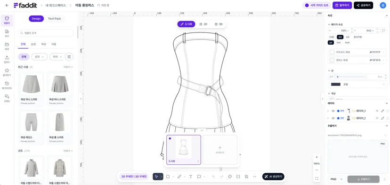This screenshot has width=390, height=185.
Task: Click the undo arrow
Action: 213,177
